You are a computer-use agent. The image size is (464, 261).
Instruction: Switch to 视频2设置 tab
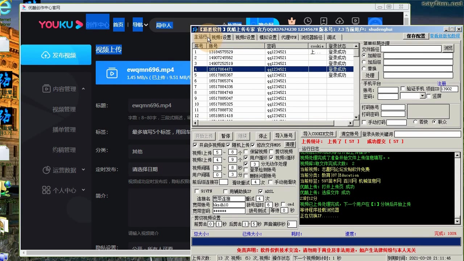click(x=245, y=37)
